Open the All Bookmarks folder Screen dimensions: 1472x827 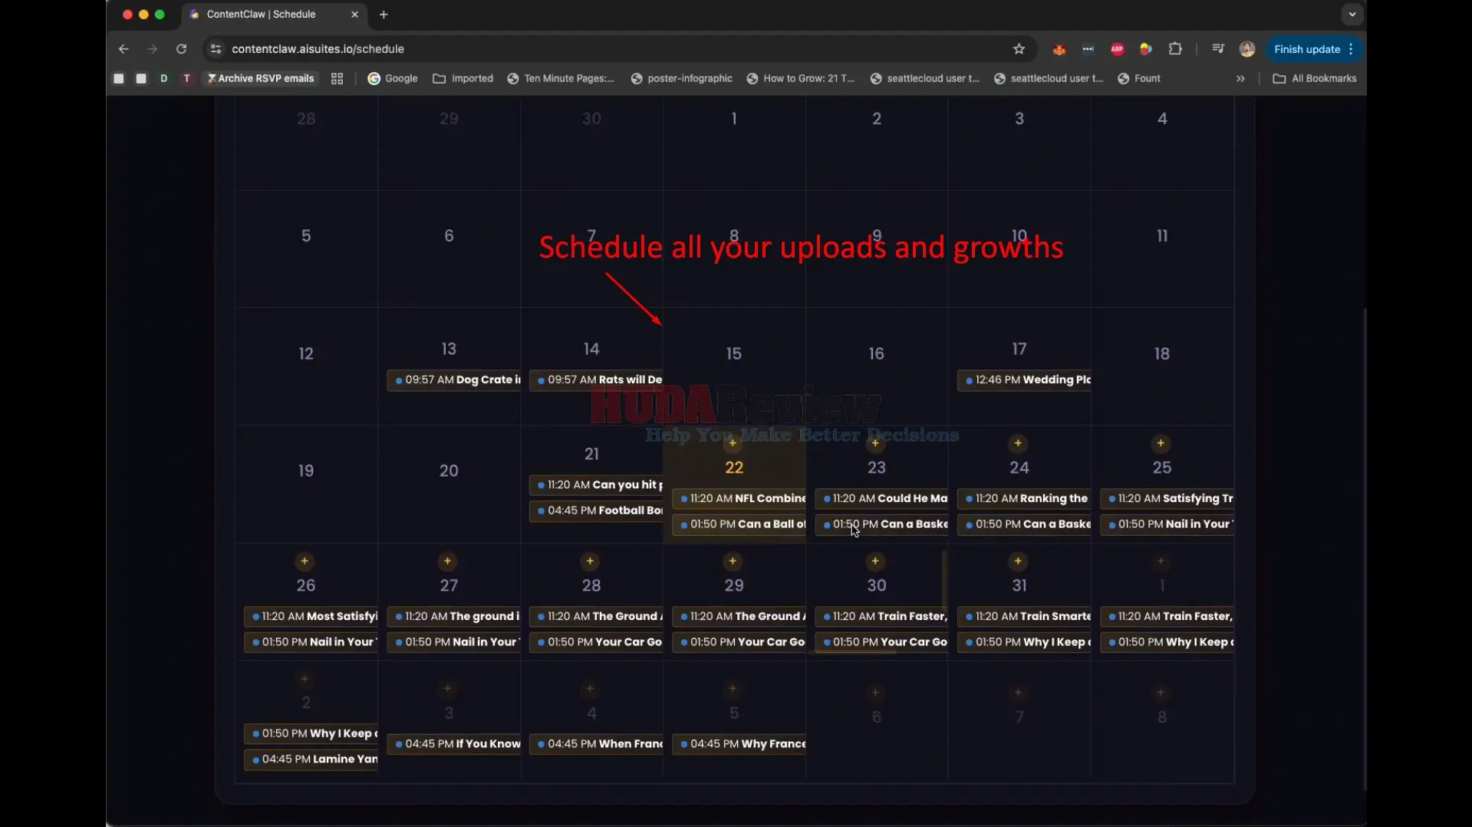click(x=1315, y=78)
